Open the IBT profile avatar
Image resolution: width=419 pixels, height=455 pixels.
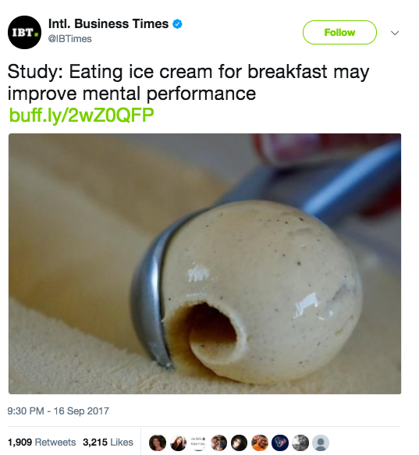point(24,32)
